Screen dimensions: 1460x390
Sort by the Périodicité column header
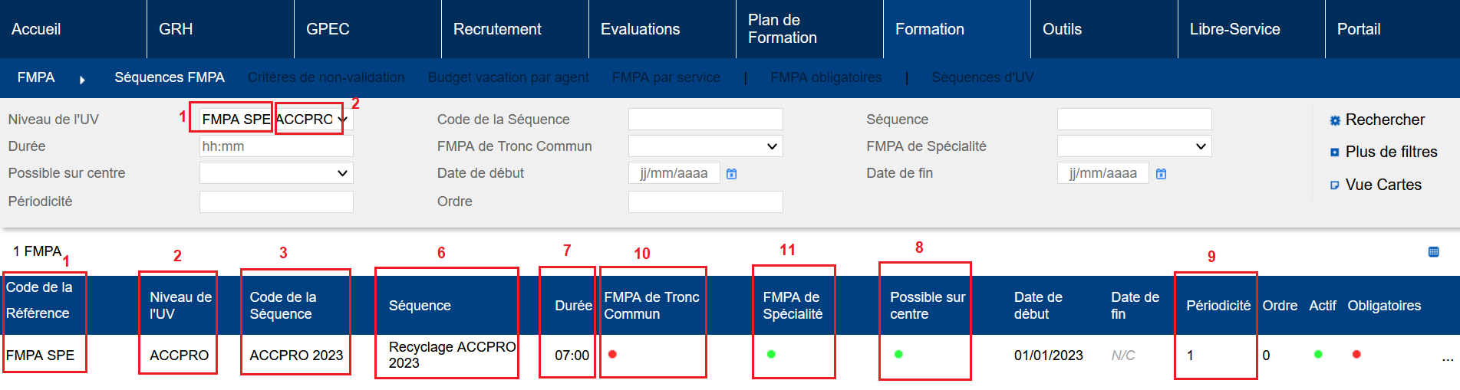point(1218,306)
